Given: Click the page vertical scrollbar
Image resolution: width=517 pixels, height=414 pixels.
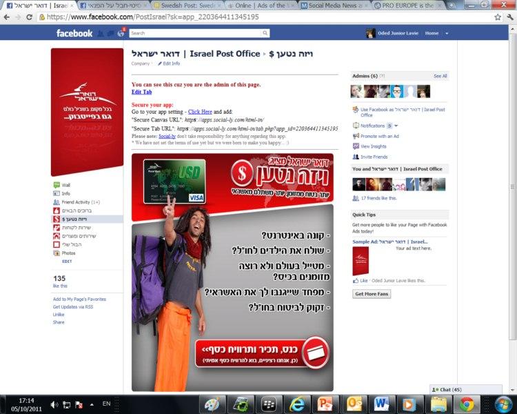Looking at the screenshot, I should click(x=513, y=186).
